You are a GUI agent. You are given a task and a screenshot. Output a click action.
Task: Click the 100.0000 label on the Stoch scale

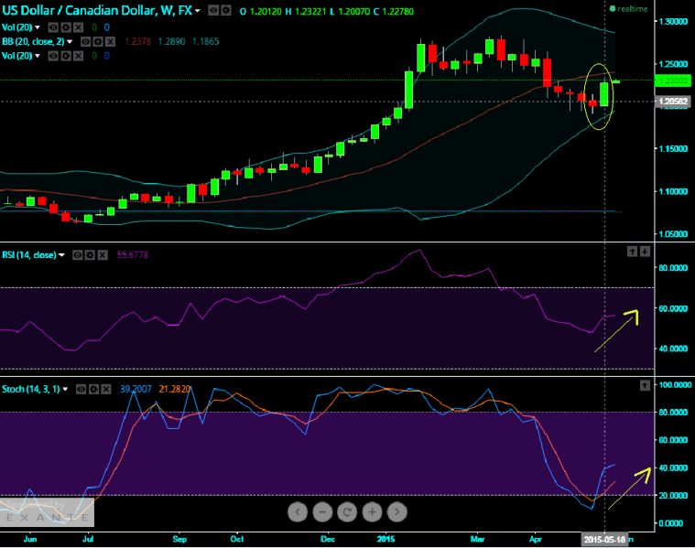(675, 385)
